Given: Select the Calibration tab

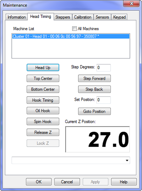Looking at the screenshot, I should (83, 17).
